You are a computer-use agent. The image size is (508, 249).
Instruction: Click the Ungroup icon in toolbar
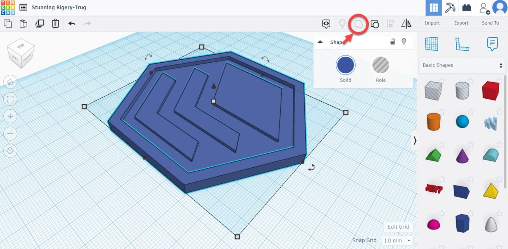coord(375,24)
